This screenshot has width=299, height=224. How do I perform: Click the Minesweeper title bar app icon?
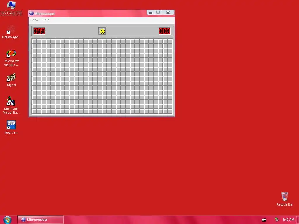coord(32,13)
